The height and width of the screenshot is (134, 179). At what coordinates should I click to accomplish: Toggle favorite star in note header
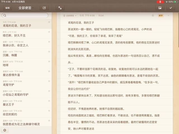(x=153, y=16)
